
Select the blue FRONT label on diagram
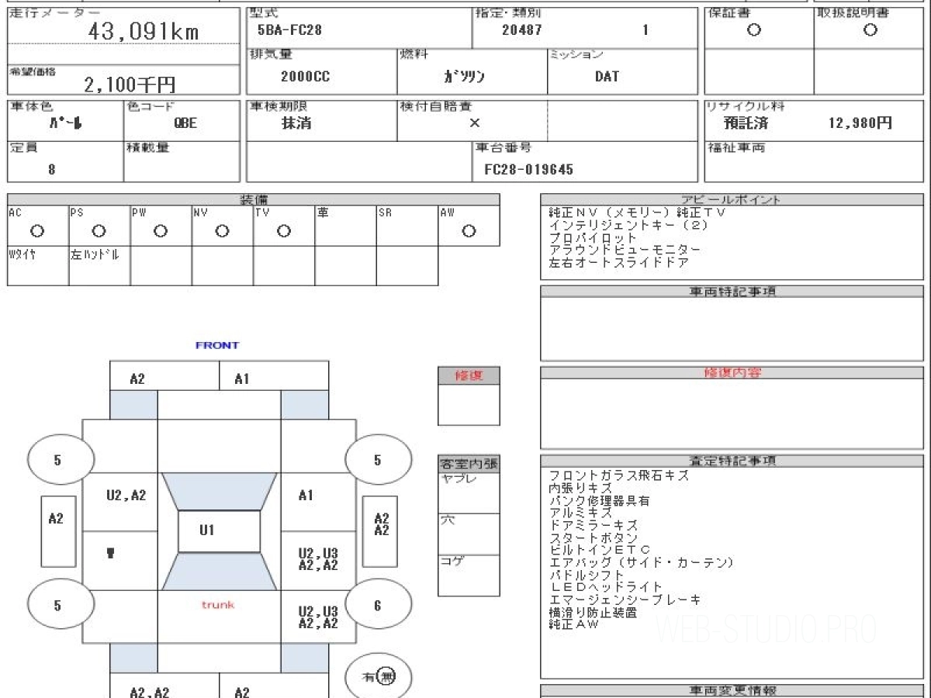click(217, 345)
